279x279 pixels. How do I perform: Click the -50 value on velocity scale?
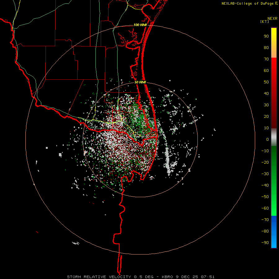pyautogui.click(x=265, y=197)
